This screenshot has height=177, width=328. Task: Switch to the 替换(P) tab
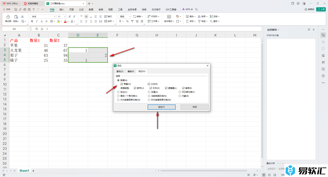(x=131, y=71)
